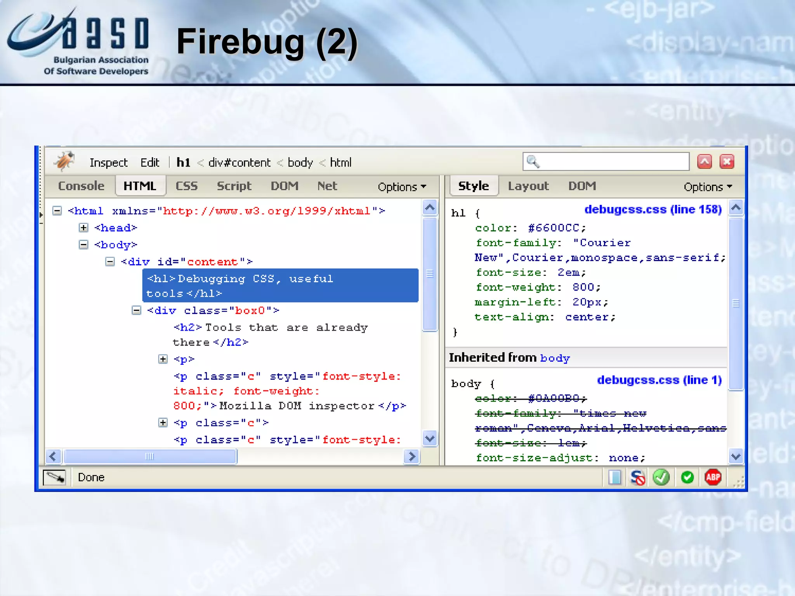Click Style panel scroll up arrow
795x596 pixels.
[x=736, y=208]
